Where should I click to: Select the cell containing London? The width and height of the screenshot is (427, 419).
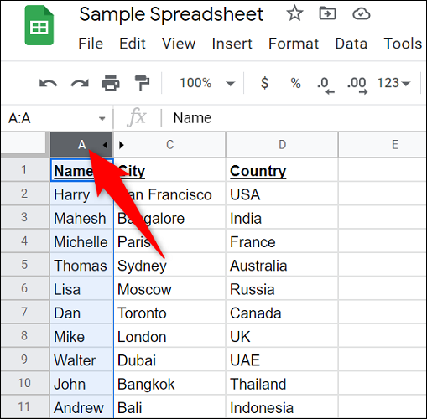coord(169,336)
